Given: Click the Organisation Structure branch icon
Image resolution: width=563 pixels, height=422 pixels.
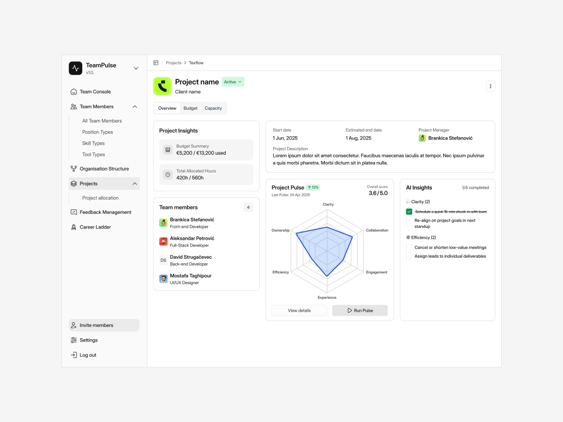Looking at the screenshot, I should coord(74,169).
